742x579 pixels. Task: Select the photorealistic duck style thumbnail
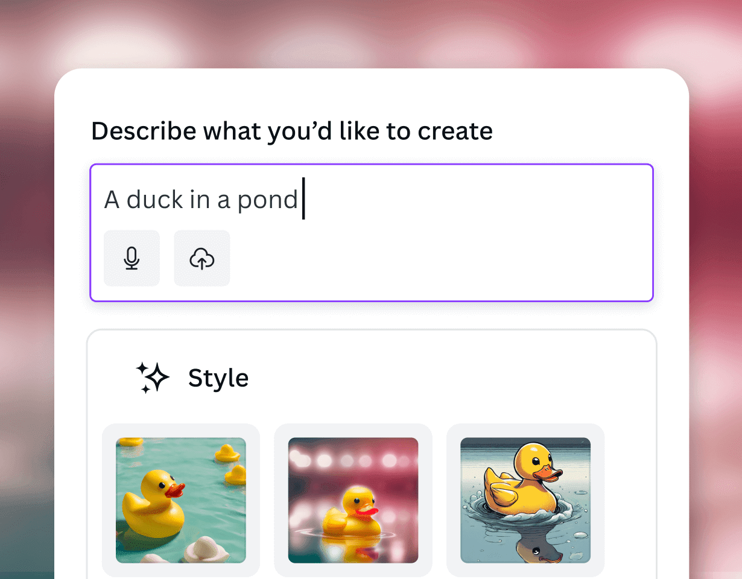coord(180,501)
